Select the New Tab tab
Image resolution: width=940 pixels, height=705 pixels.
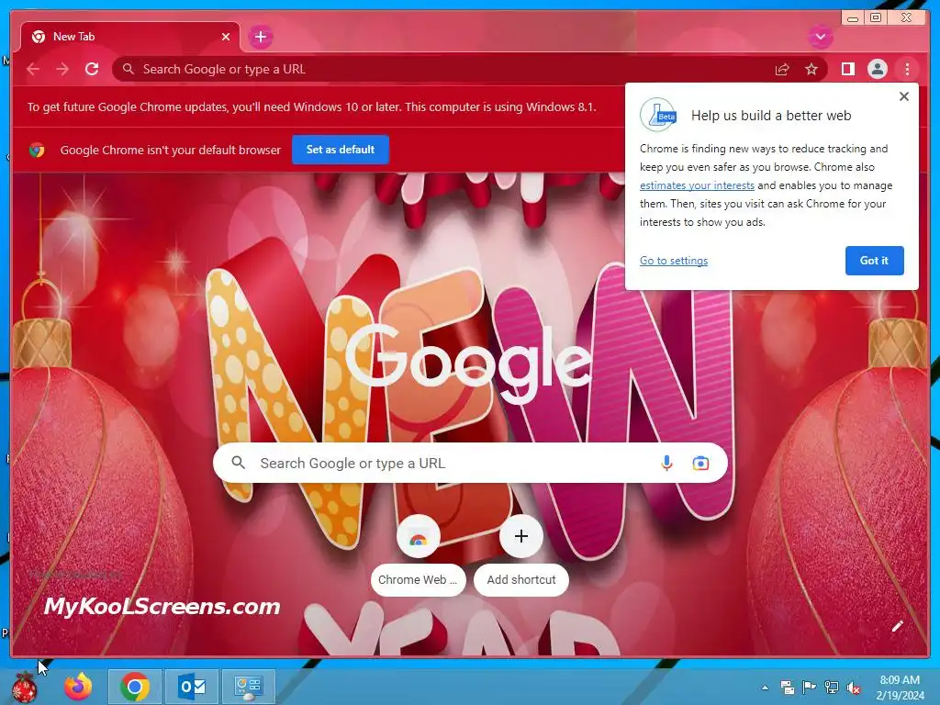(x=130, y=37)
